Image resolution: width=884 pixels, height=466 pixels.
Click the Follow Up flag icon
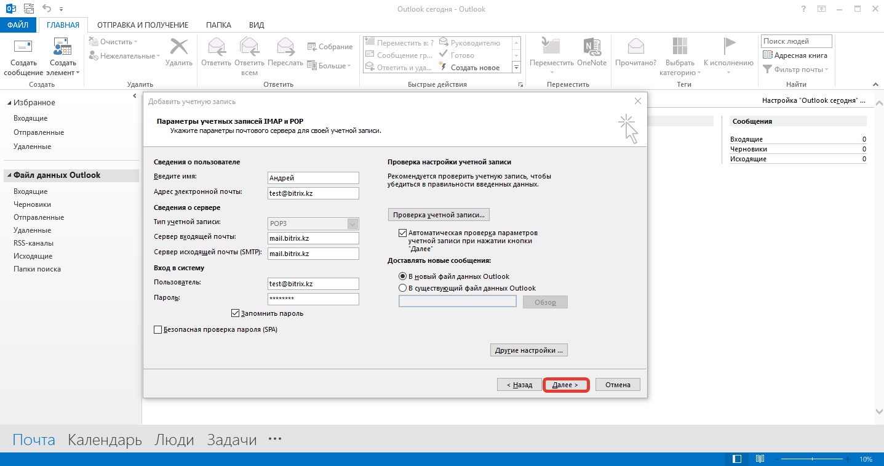728,47
